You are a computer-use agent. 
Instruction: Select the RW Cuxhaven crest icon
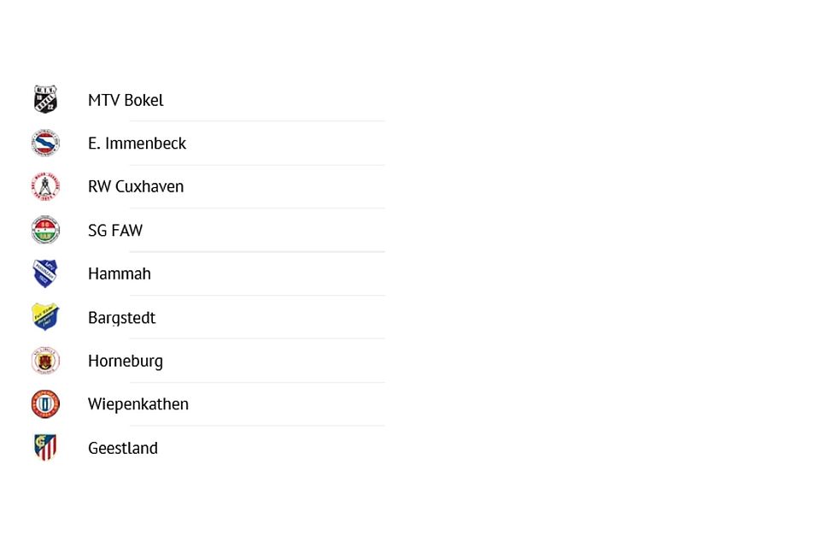45,186
